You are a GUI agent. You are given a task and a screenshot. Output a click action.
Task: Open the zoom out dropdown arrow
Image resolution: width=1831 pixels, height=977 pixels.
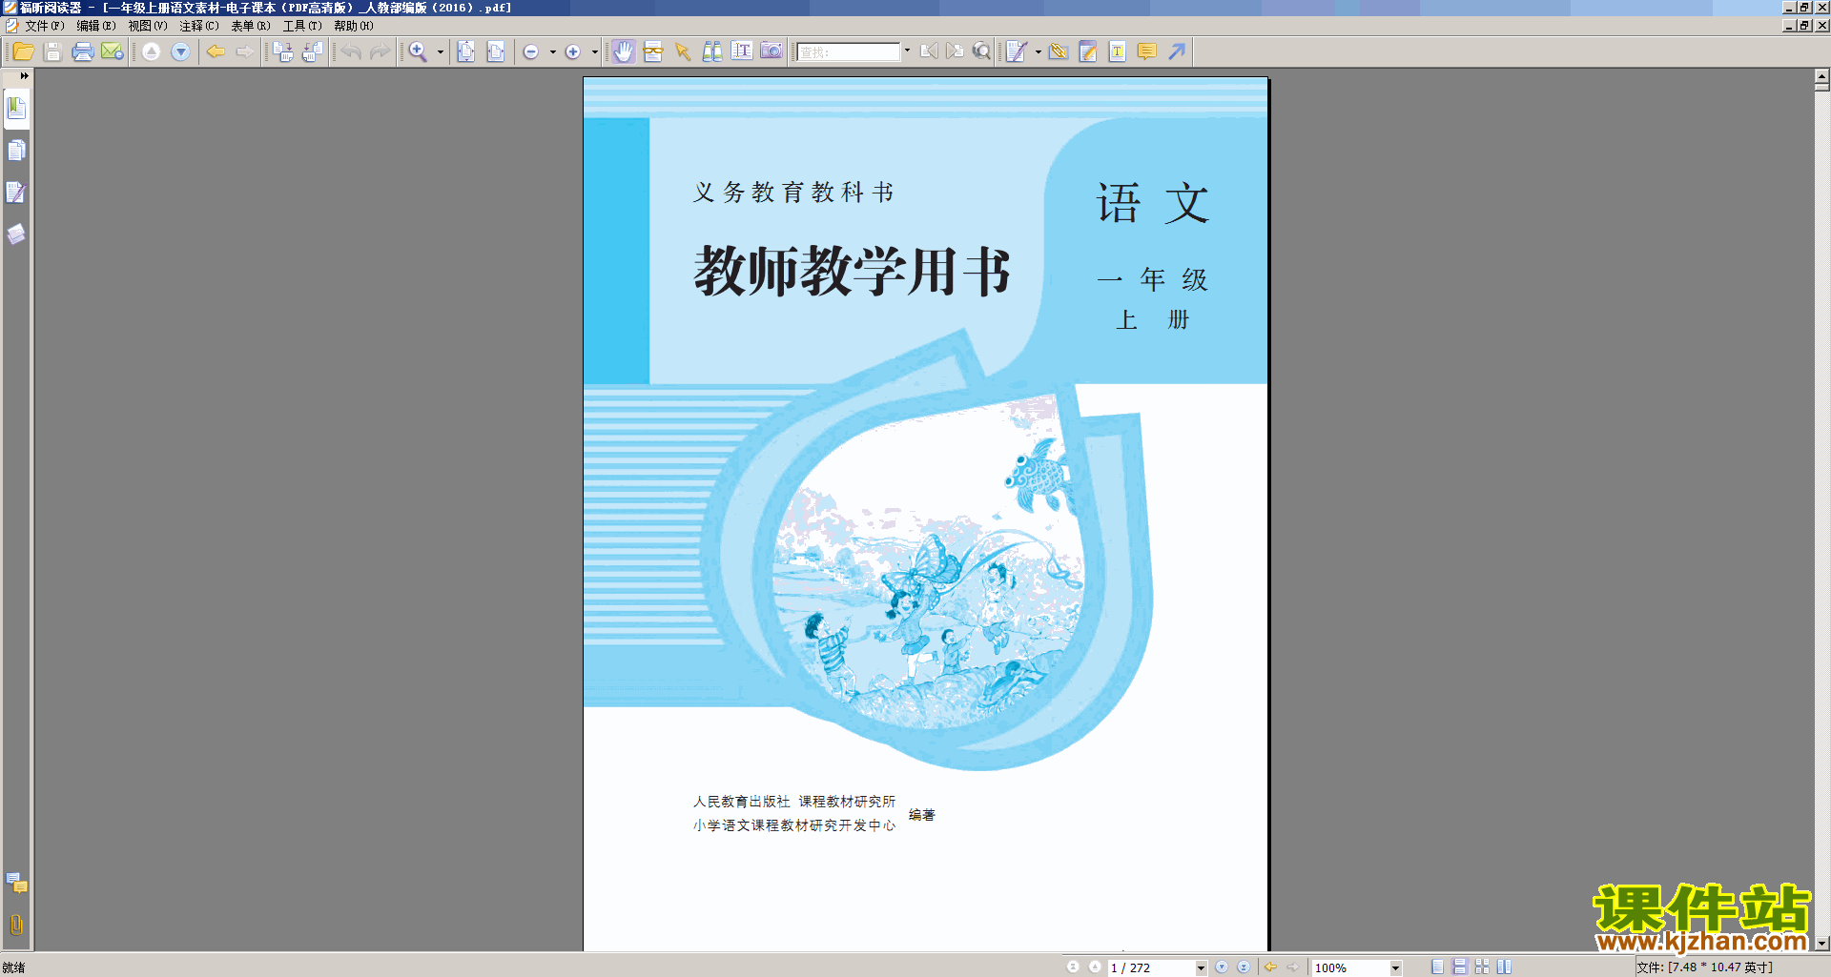(553, 51)
